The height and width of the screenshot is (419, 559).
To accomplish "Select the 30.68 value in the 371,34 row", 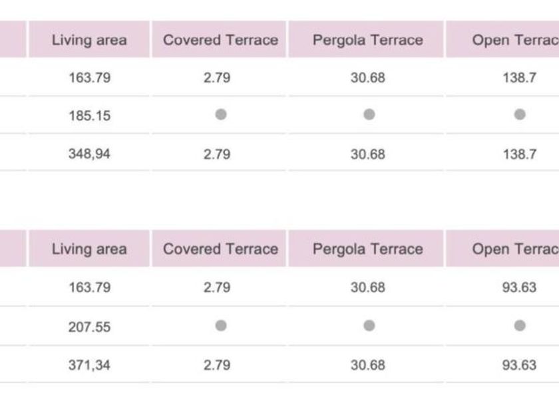I will point(367,365).
